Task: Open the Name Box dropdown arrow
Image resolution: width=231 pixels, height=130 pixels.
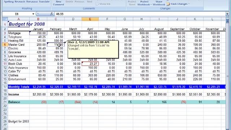Action: [33, 14]
